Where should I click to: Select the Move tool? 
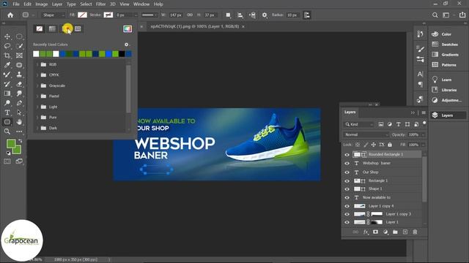click(7, 37)
